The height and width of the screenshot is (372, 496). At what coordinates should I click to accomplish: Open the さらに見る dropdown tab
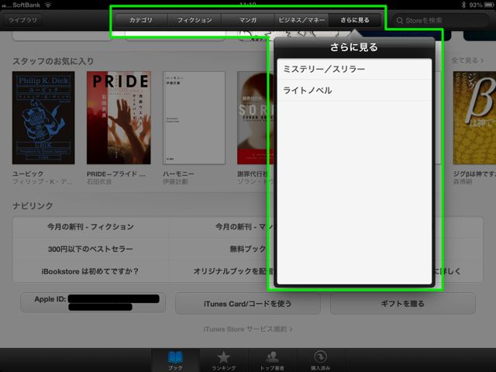(x=355, y=20)
